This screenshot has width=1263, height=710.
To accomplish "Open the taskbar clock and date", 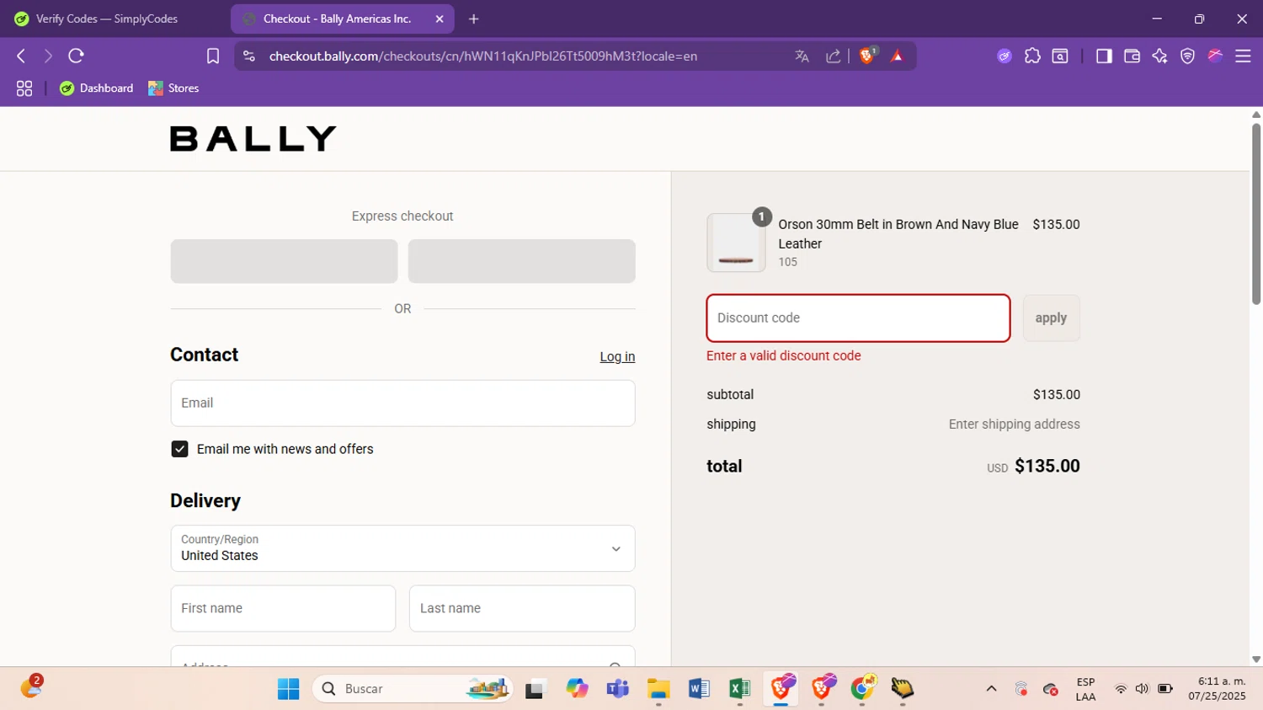I will pyautogui.click(x=1217, y=689).
